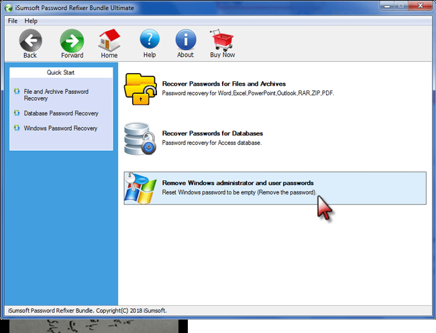Go to Home via house icon
Viewport: 436px width, 333px height.
(109, 40)
